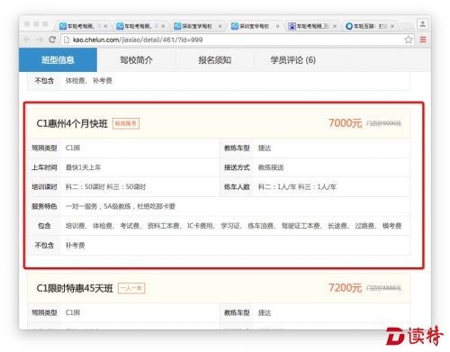Click the kao.chelun.com address bar
The width and height of the screenshot is (450, 352).
237,40
